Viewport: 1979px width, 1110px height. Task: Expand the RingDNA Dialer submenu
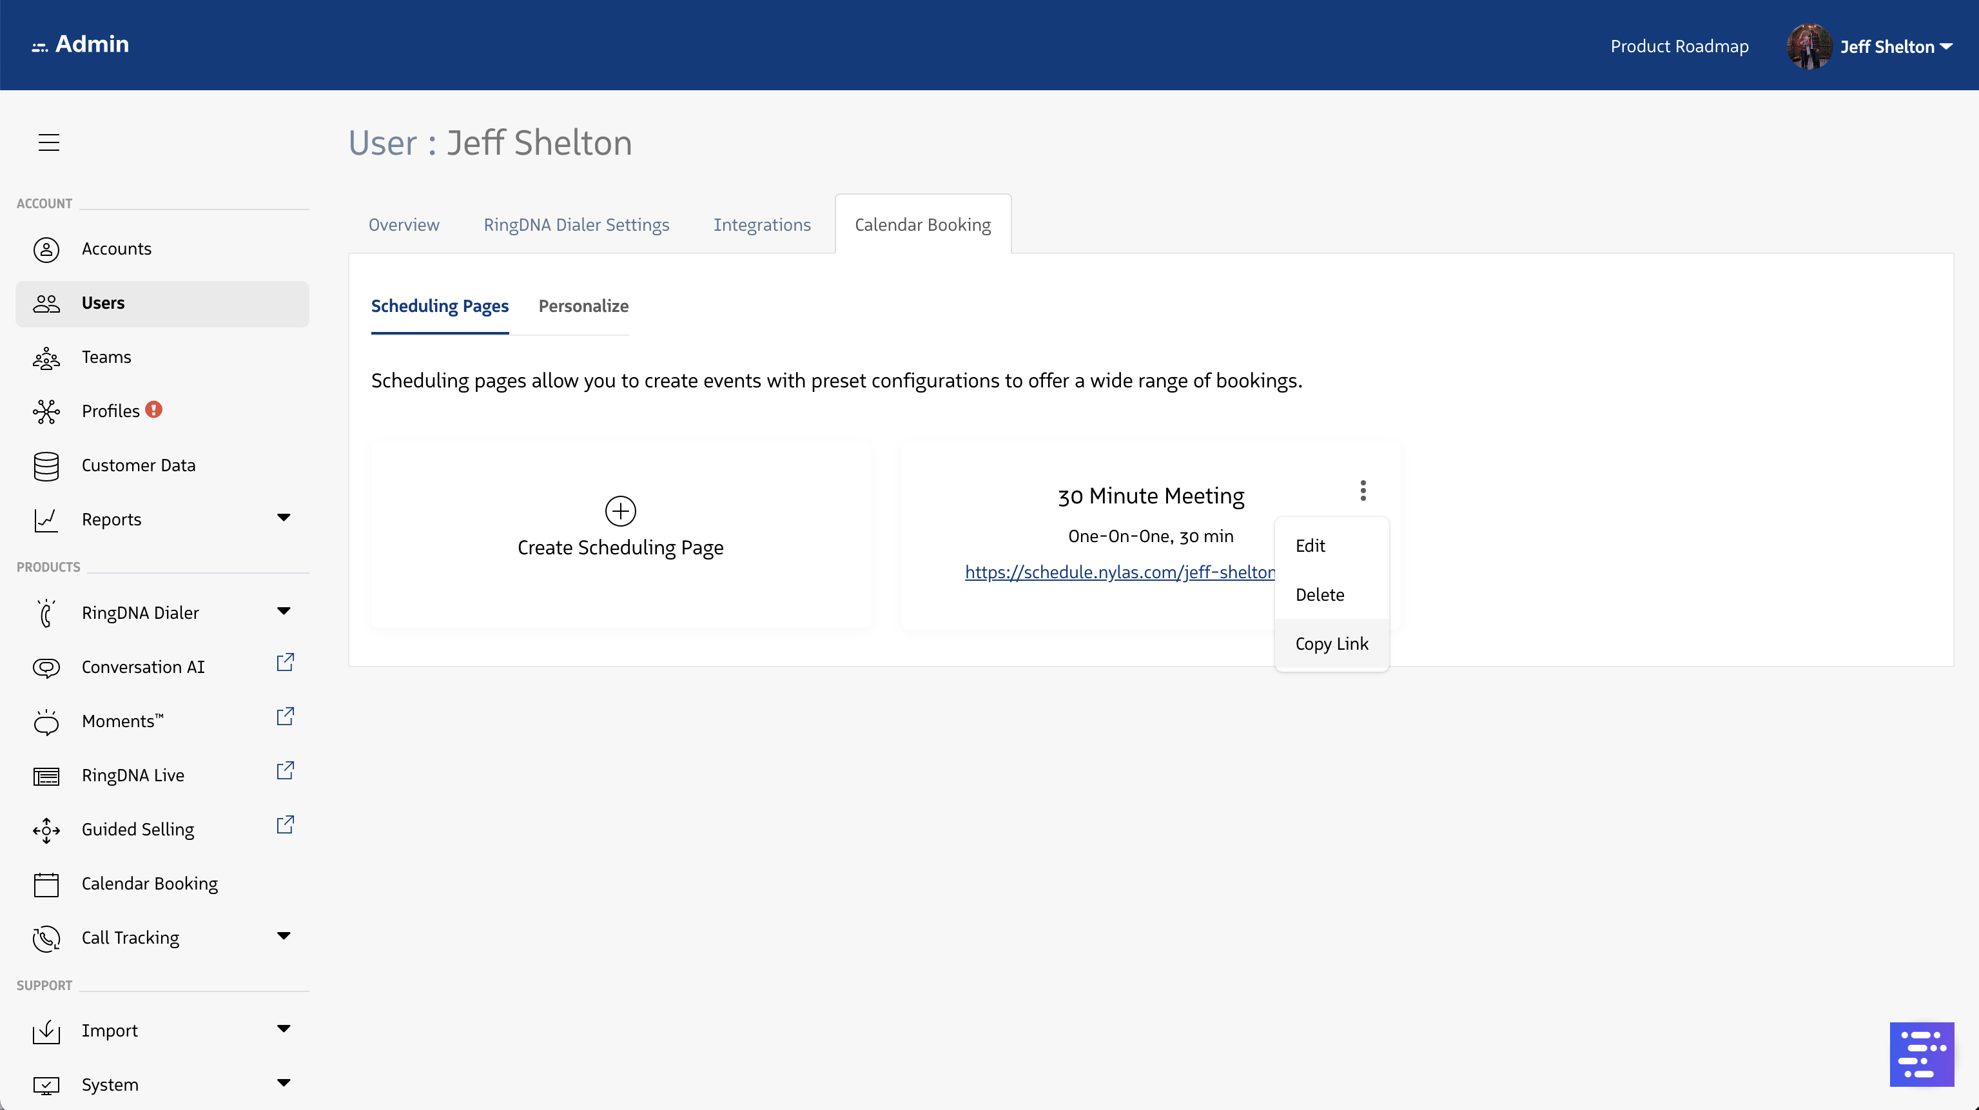click(284, 612)
